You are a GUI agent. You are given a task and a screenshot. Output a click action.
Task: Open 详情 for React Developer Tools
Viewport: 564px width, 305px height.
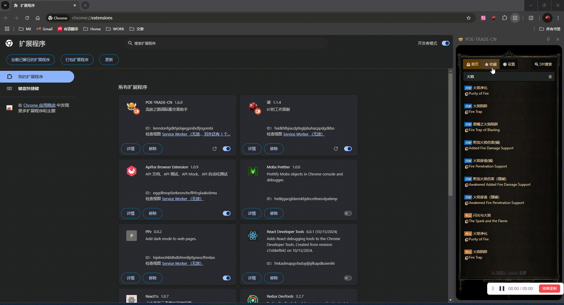click(x=252, y=278)
